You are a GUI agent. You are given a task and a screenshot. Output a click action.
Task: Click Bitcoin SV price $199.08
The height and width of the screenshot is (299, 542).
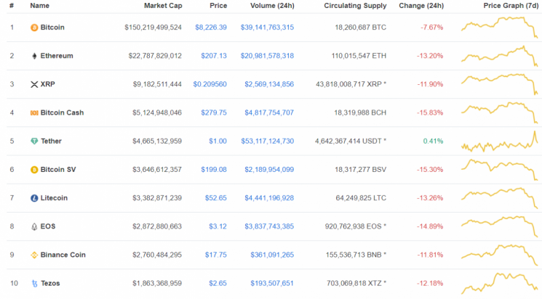(x=214, y=170)
